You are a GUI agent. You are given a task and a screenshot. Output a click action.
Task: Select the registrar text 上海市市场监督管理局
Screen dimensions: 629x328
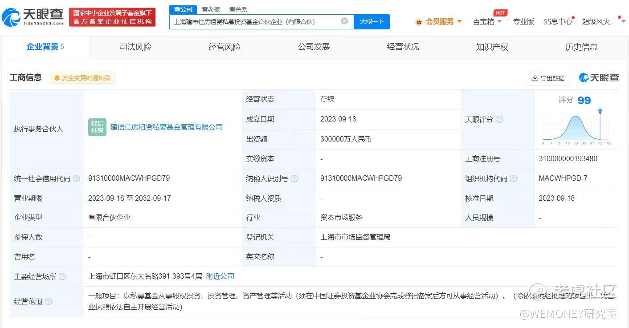click(x=355, y=237)
